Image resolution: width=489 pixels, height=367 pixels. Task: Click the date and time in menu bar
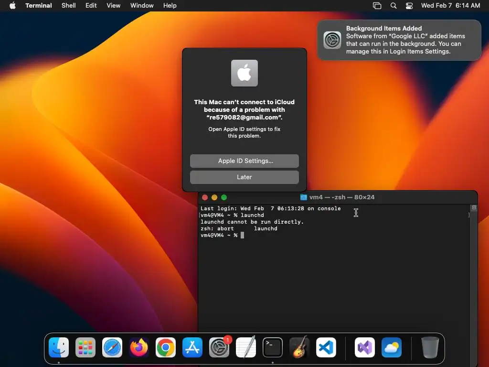pos(451,6)
